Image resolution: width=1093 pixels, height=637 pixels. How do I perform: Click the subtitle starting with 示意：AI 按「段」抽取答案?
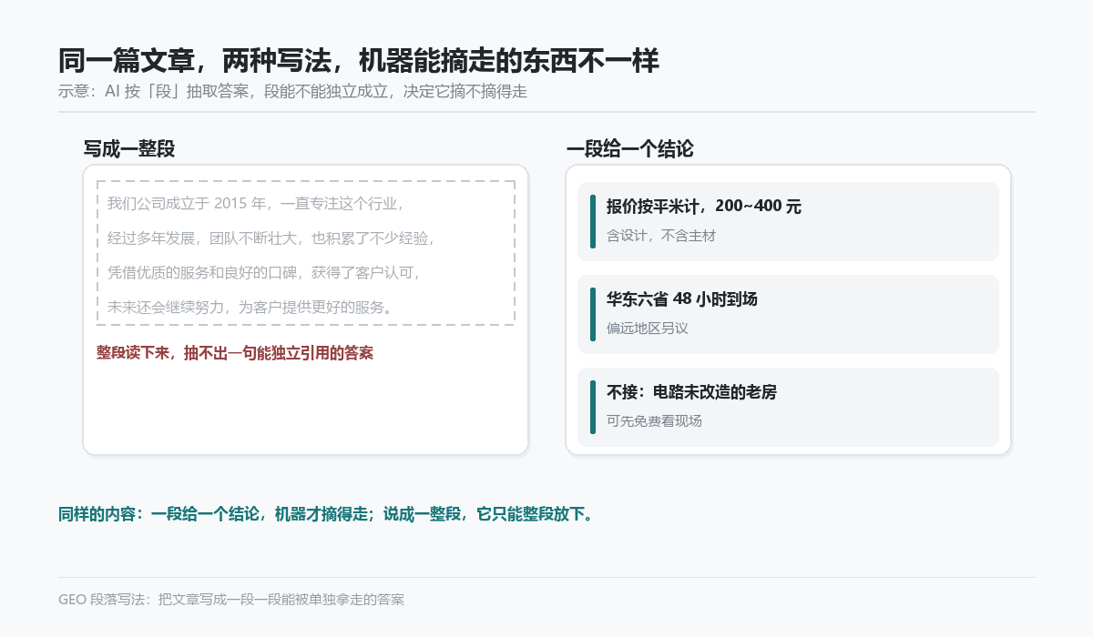point(292,91)
